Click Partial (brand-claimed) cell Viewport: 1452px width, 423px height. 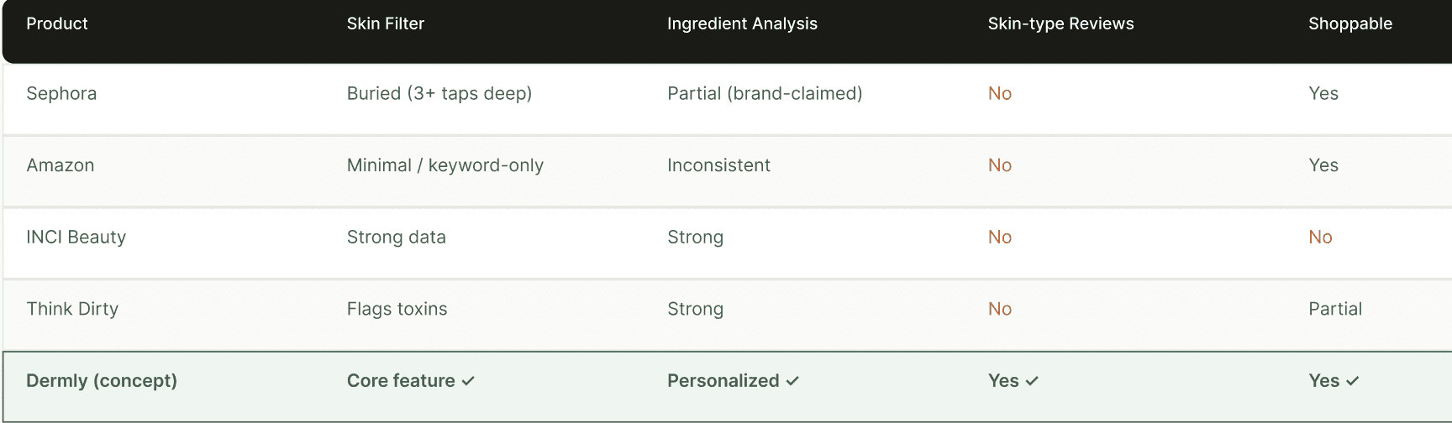pyautogui.click(x=765, y=93)
